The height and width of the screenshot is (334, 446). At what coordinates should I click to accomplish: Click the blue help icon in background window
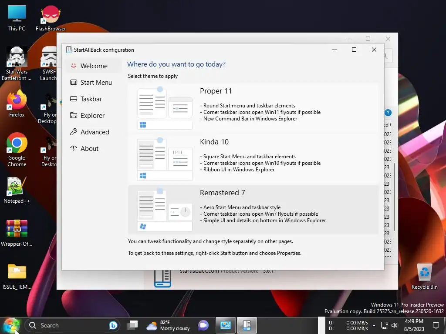[388, 113]
